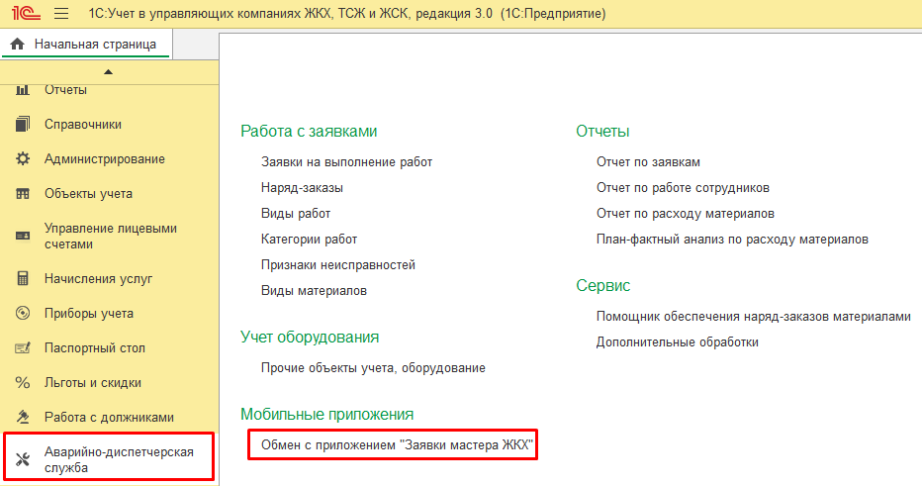Open Дополнительные обработки

coord(677,342)
